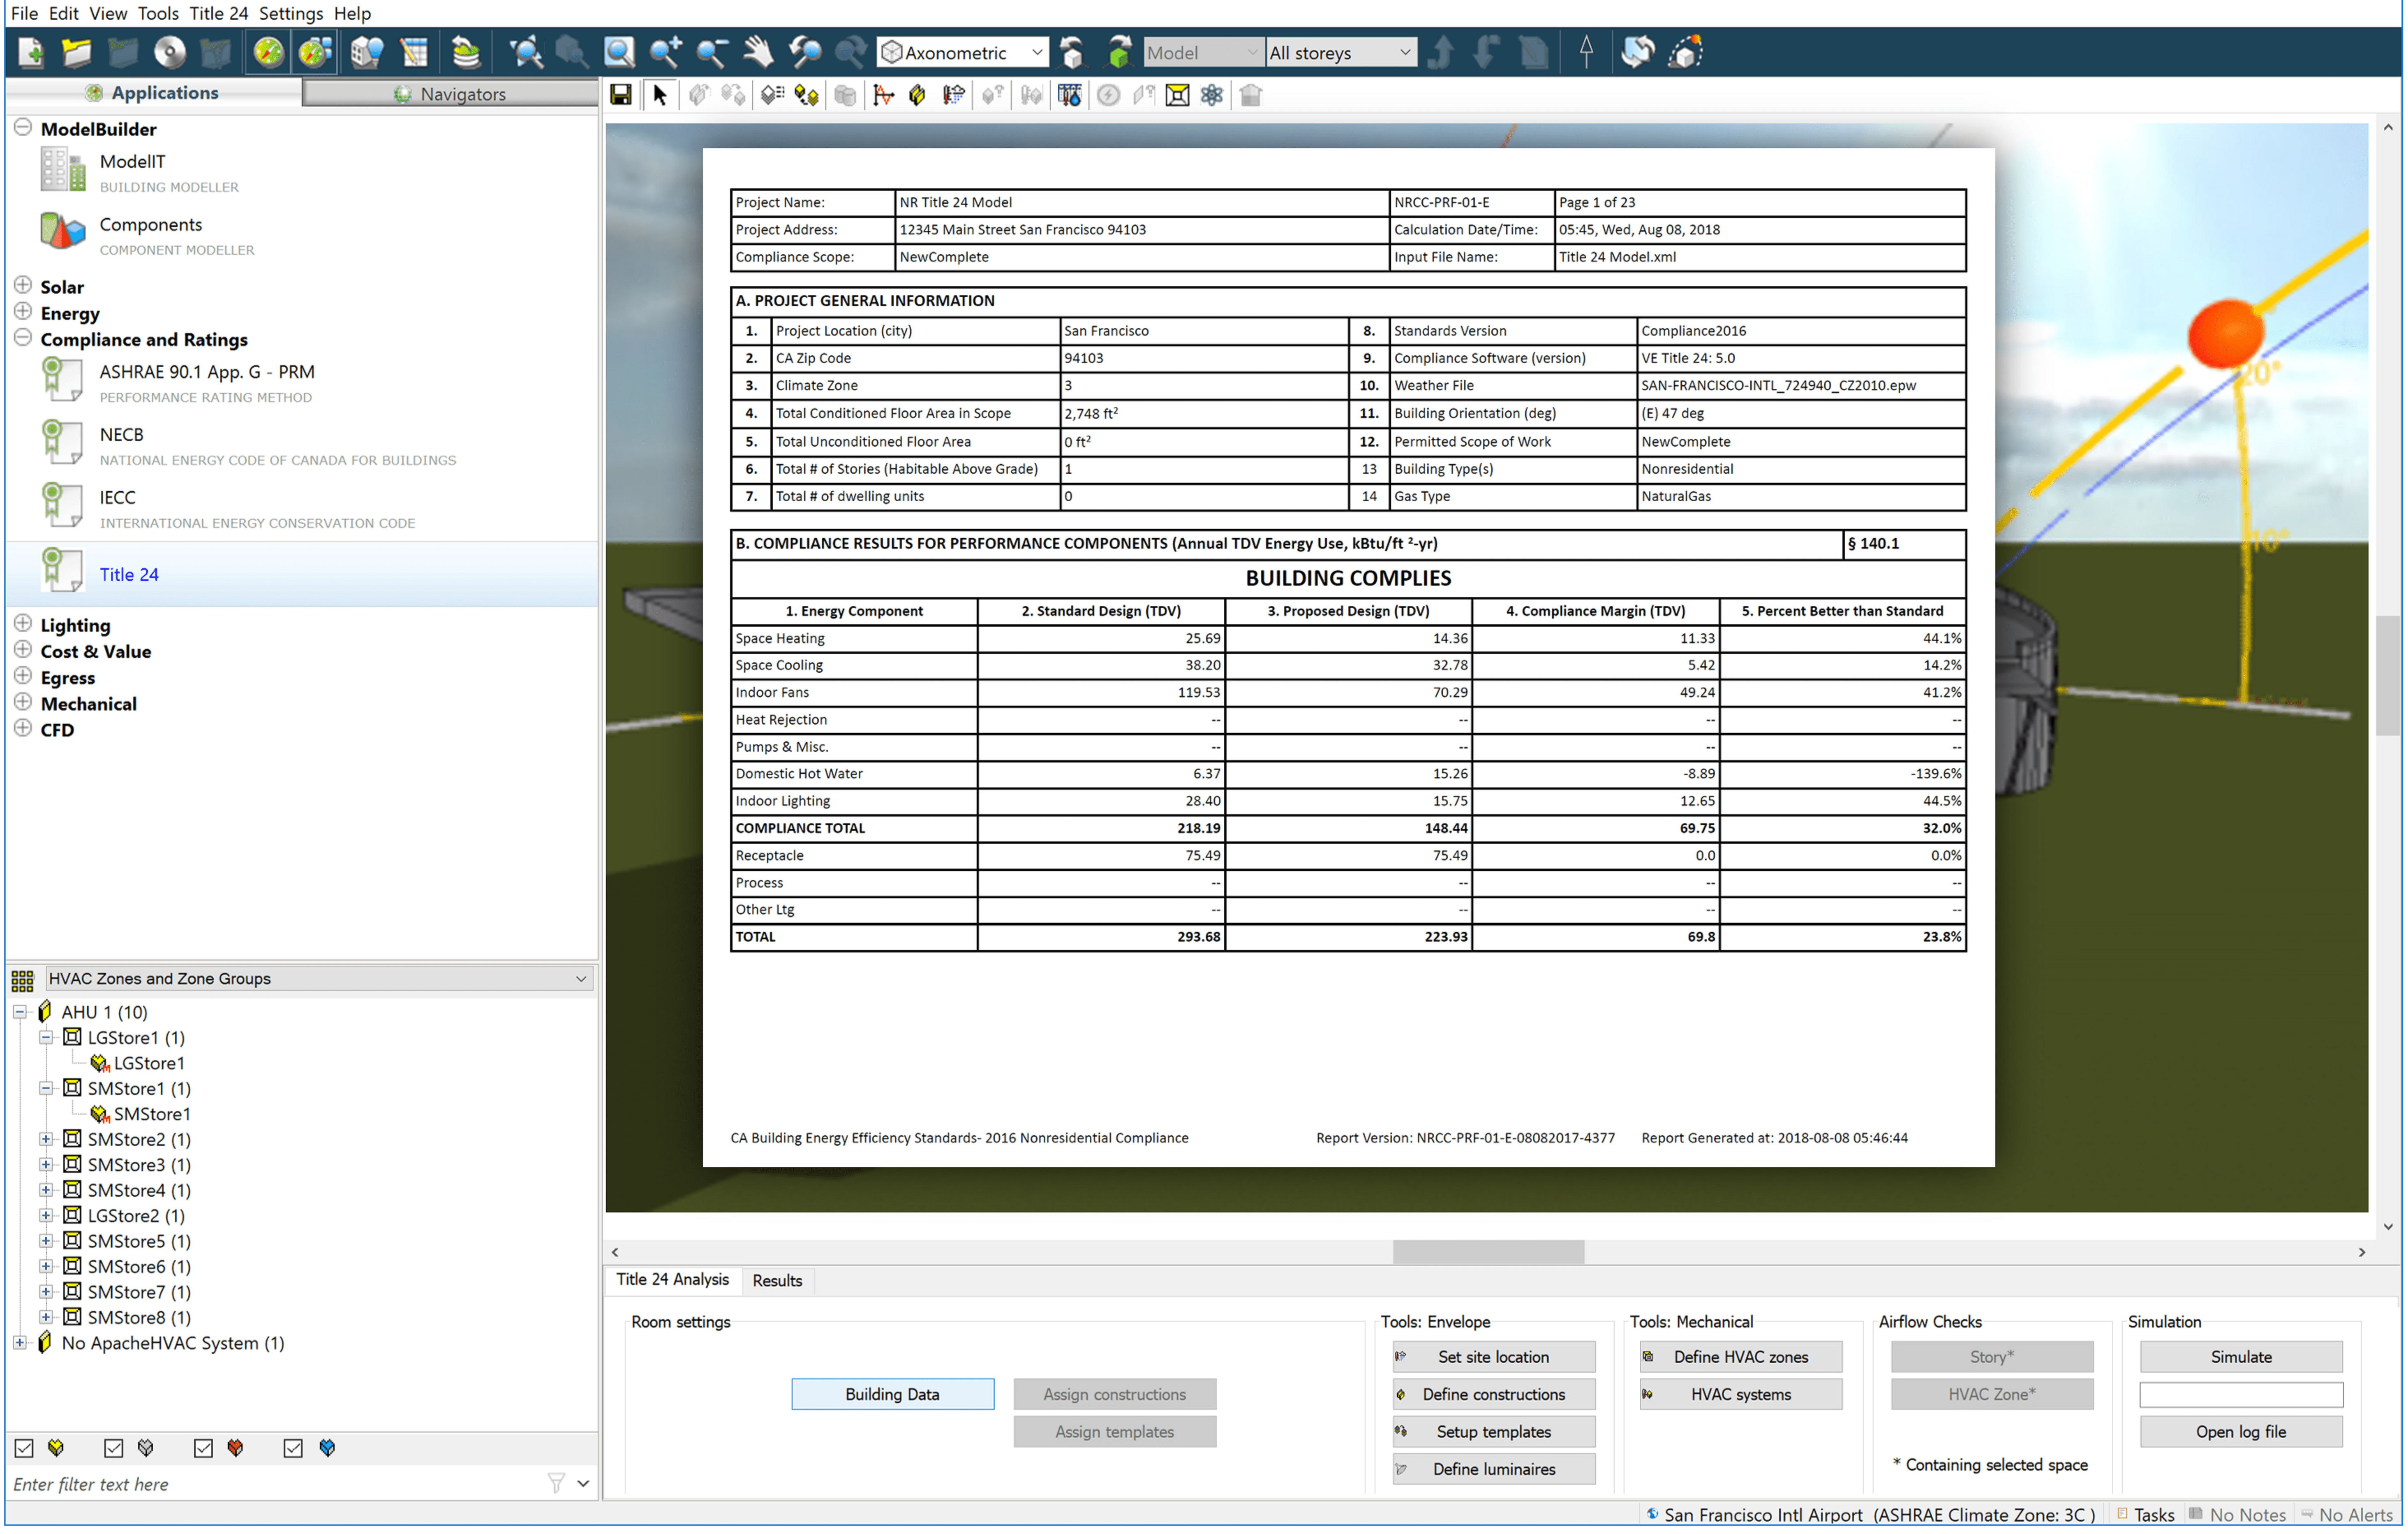Collapse the ModelBuilder section
The image size is (2408, 1534).
click(23, 128)
